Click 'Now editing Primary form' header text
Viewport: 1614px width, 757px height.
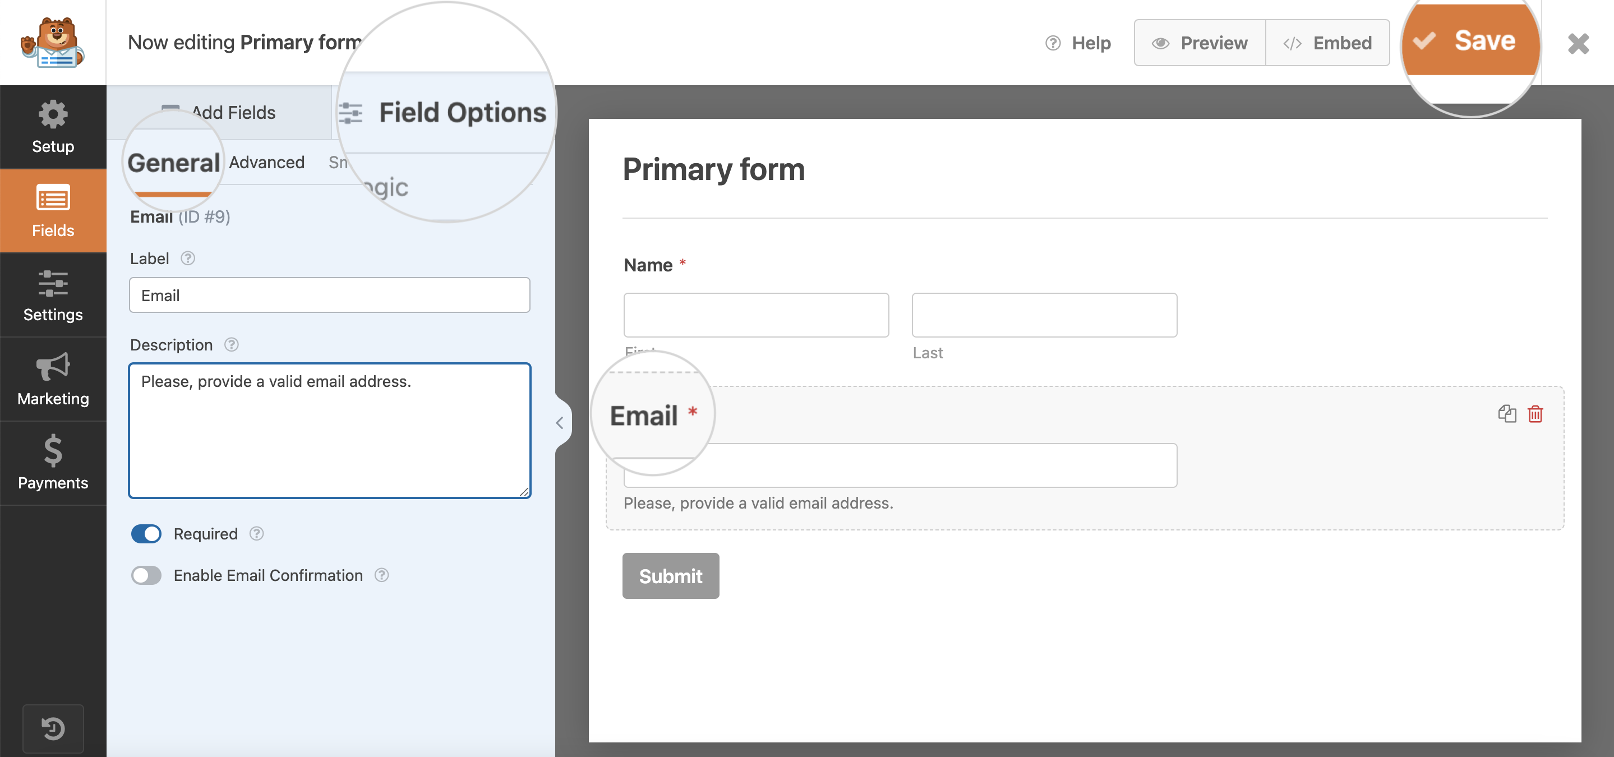(245, 42)
